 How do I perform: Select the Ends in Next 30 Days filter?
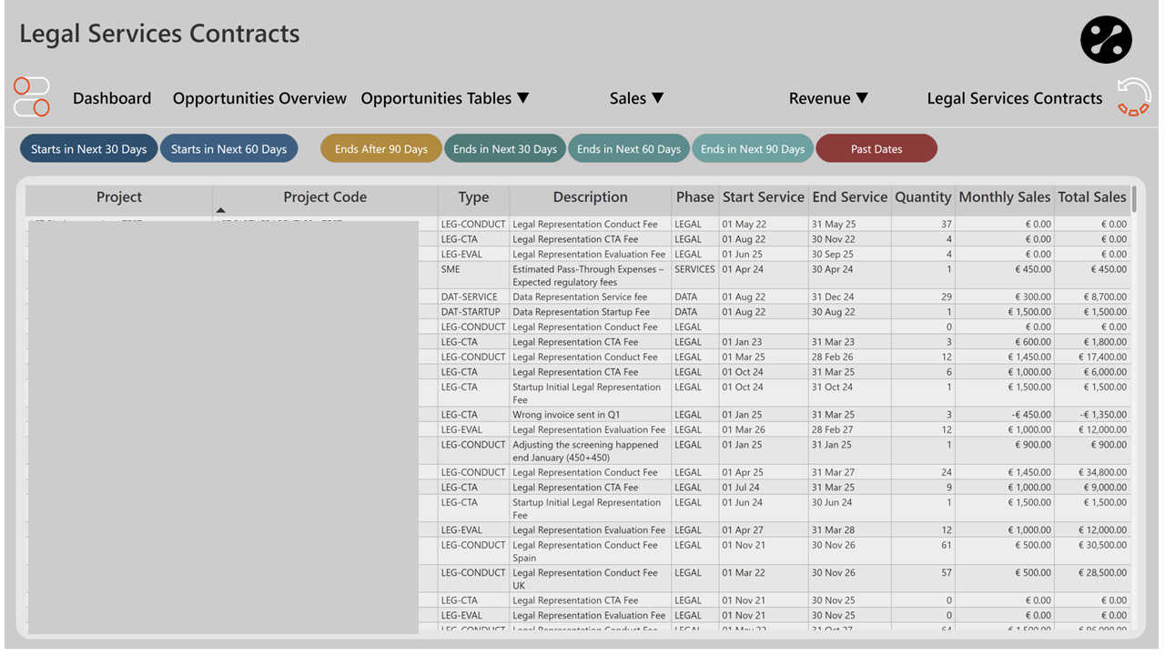[x=505, y=148]
